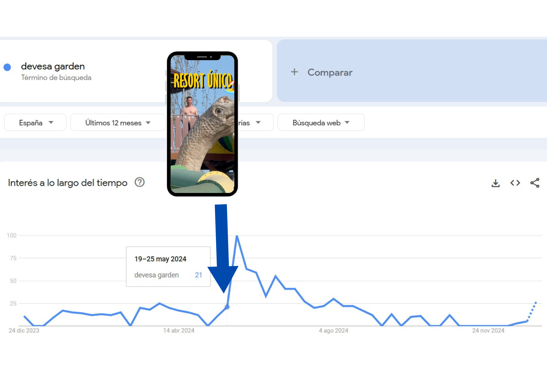Click the tooltip value 21

click(199, 275)
